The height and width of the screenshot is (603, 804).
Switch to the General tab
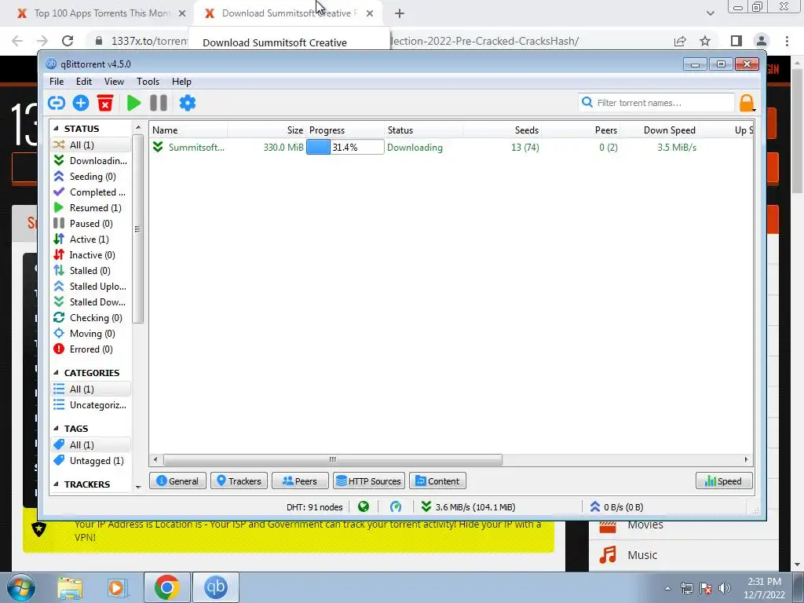pyautogui.click(x=177, y=481)
